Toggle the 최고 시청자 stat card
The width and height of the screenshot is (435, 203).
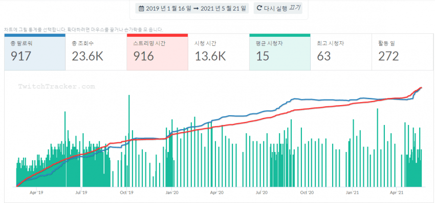point(341,52)
